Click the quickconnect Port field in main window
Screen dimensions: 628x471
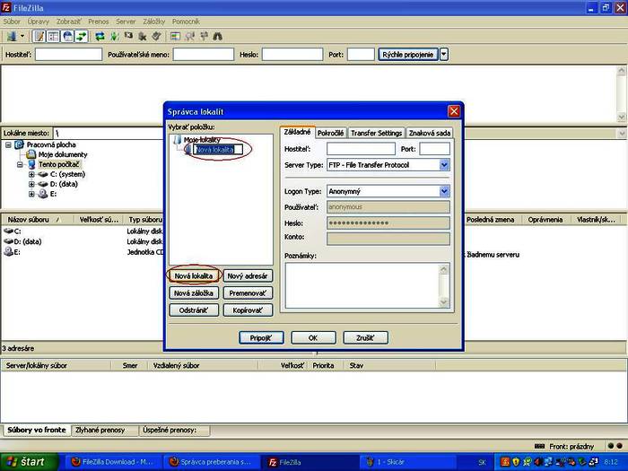[x=361, y=55]
